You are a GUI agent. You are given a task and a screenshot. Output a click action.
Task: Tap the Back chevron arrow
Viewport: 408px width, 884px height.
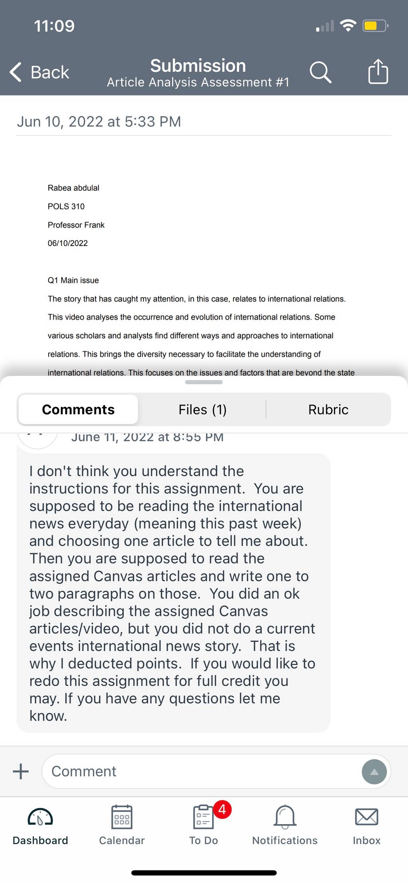(x=16, y=72)
